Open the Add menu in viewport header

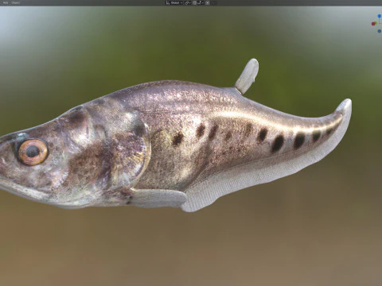(6, 3)
